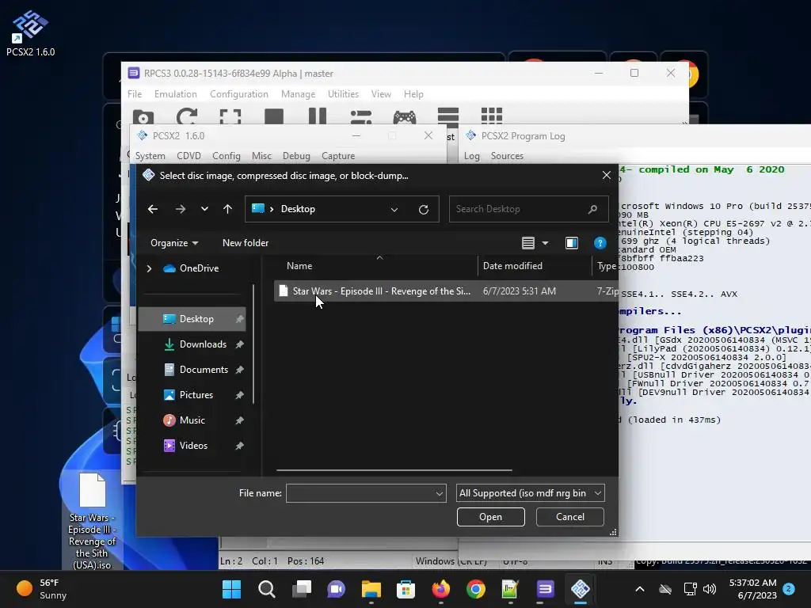Switch RPCS3 to list view icon

click(x=448, y=116)
